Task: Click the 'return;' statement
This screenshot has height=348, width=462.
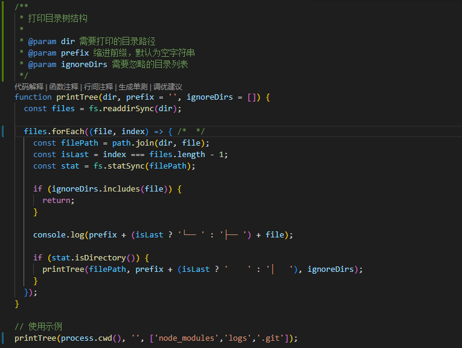Action: [x=59, y=201]
